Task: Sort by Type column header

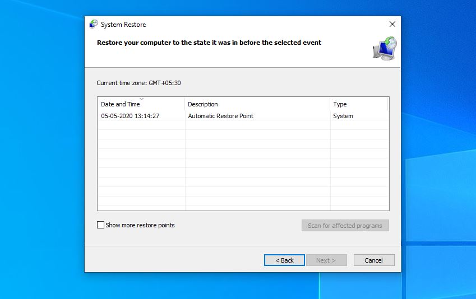Action: click(359, 104)
